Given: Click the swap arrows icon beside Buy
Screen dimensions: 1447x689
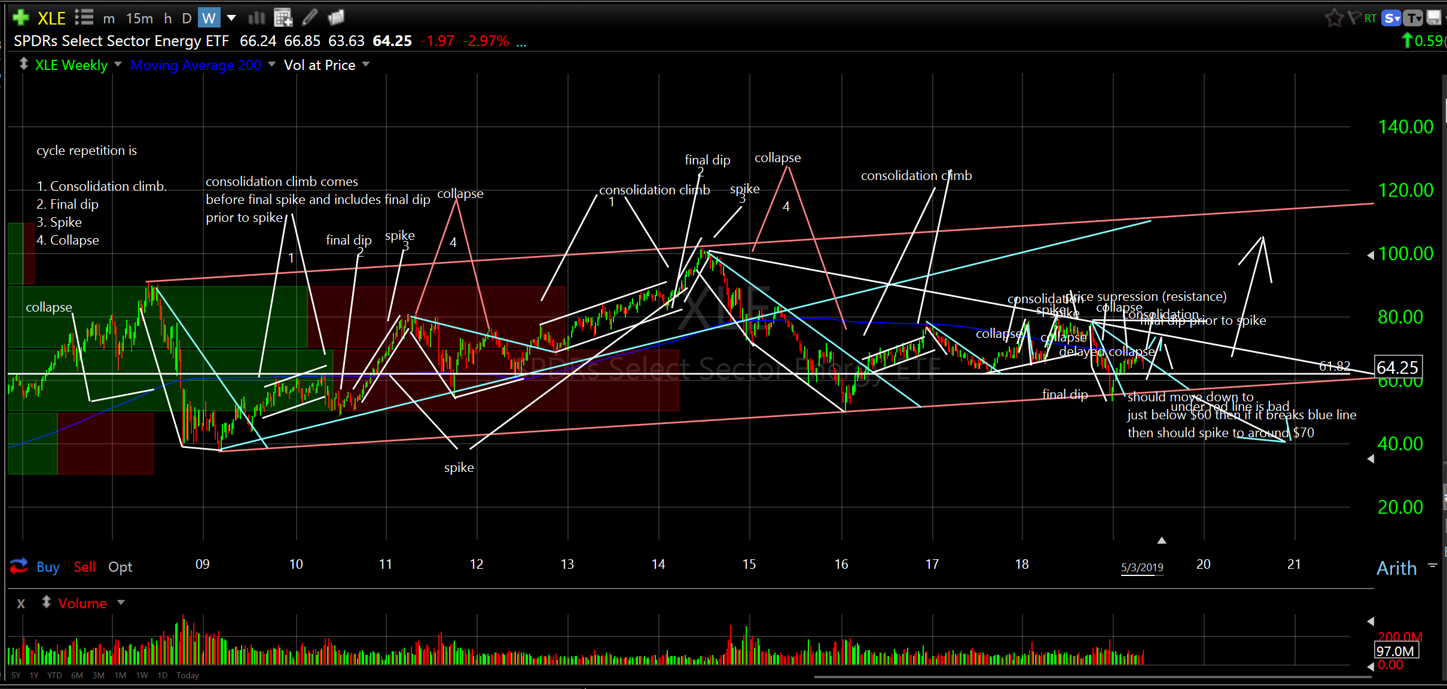Looking at the screenshot, I should [x=19, y=566].
